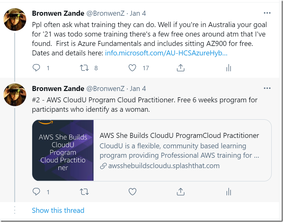The image size is (283, 222).
Task: Click Show this thread
Action: 58,210
